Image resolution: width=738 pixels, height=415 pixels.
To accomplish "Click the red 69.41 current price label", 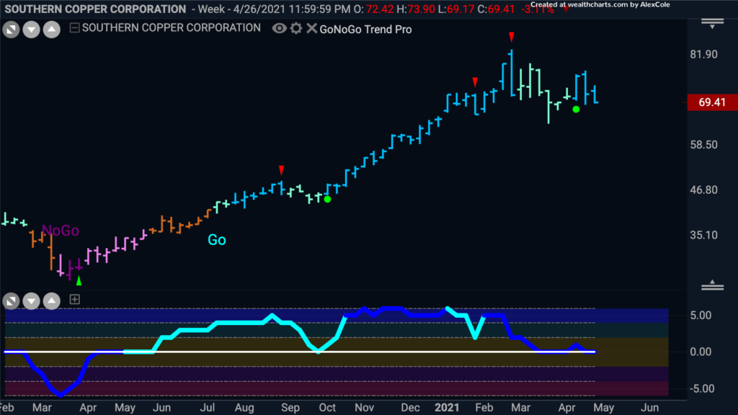I will tap(712, 102).
